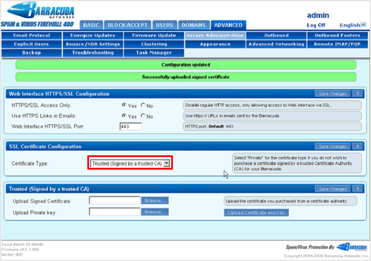Image resolution: width=371 pixels, height=261 pixels.
Task: Click the Web Interface HTTPS/SSL Port field
Action: point(130,126)
